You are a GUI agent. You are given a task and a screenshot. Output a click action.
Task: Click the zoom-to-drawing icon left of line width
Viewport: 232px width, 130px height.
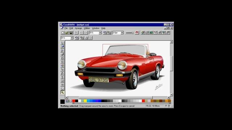point(109,33)
